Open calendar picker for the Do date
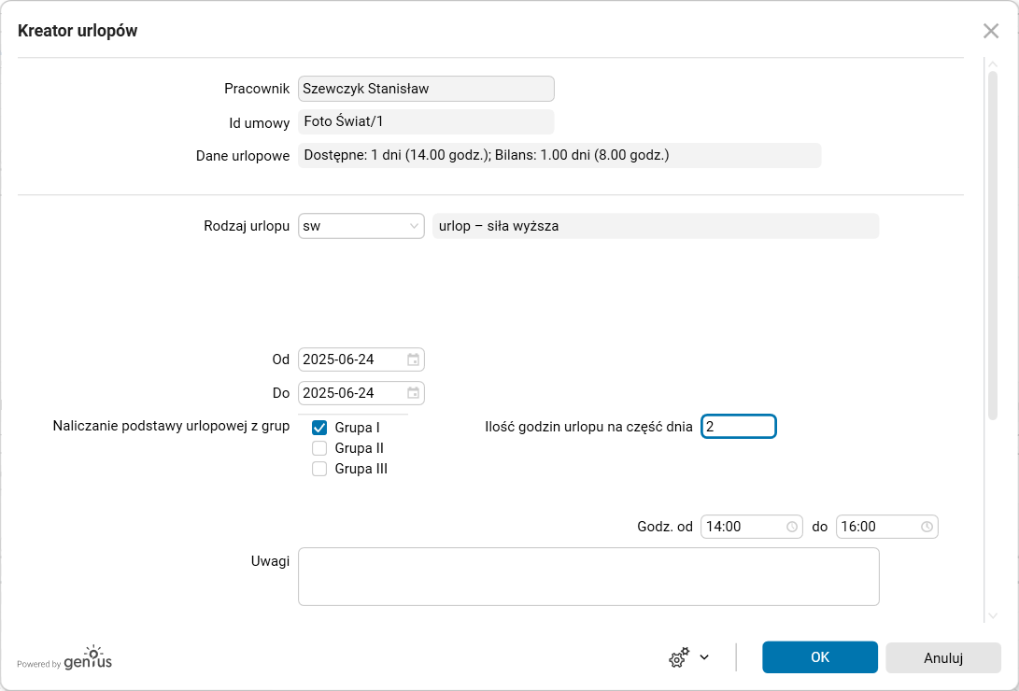The image size is (1019, 691). [x=413, y=393]
